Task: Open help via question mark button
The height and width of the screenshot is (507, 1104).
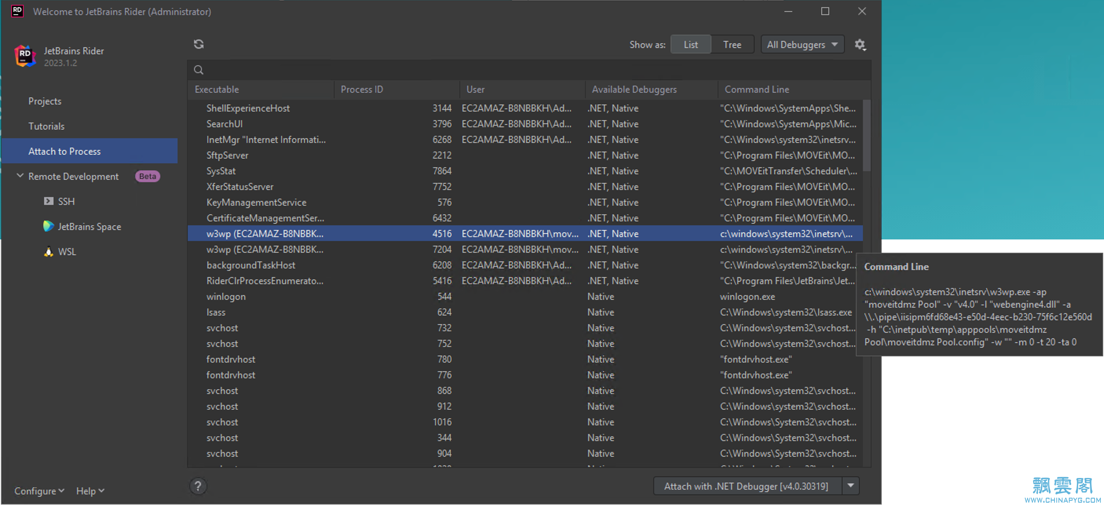Action: click(198, 486)
